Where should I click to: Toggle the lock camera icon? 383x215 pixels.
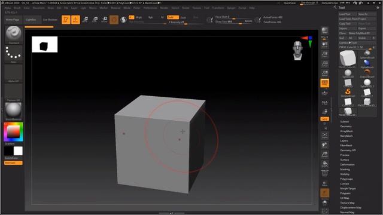coord(324,112)
